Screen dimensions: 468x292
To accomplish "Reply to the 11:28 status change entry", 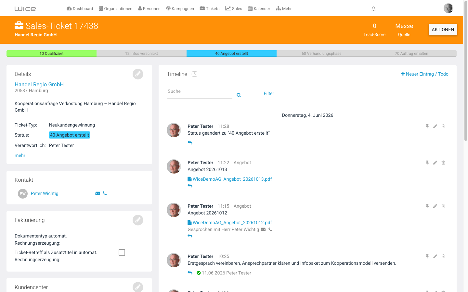I will [190, 142].
